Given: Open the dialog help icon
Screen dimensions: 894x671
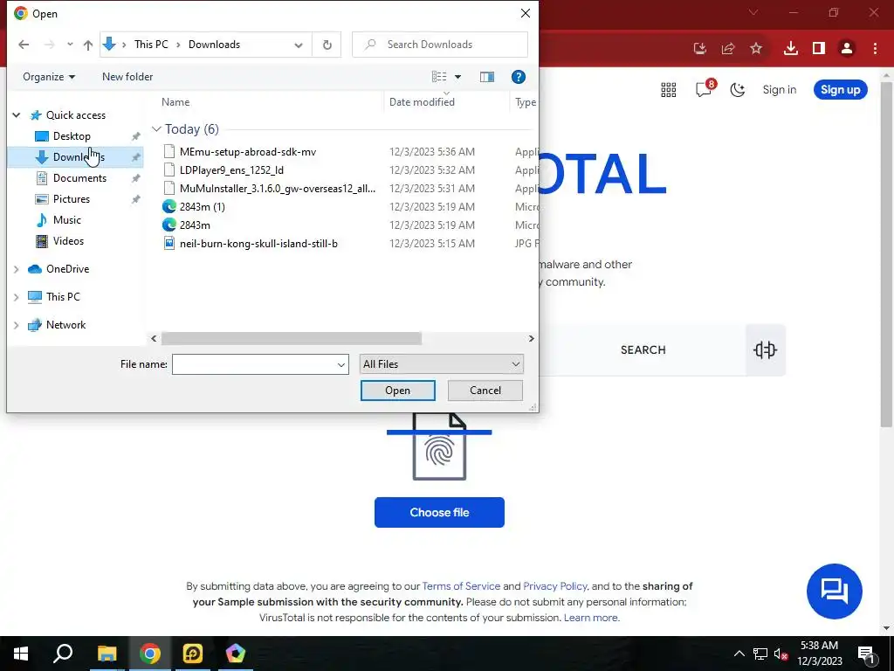Looking at the screenshot, I should pyautogui.click(x=518, y=77).
